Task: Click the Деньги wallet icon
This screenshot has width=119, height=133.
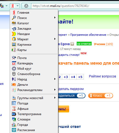Action: tap(14, 85)
